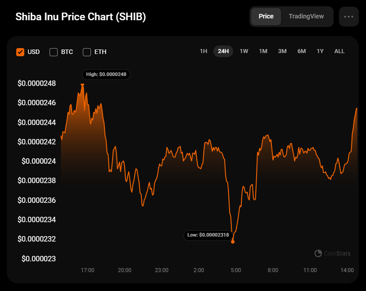Screen dimensions: 366x291
Task: Click the Low price marker label
Action: tap(208, 235)
